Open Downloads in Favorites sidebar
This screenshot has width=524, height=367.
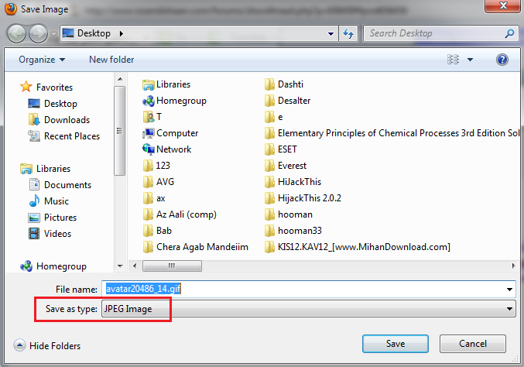click(x=67, y=120)
